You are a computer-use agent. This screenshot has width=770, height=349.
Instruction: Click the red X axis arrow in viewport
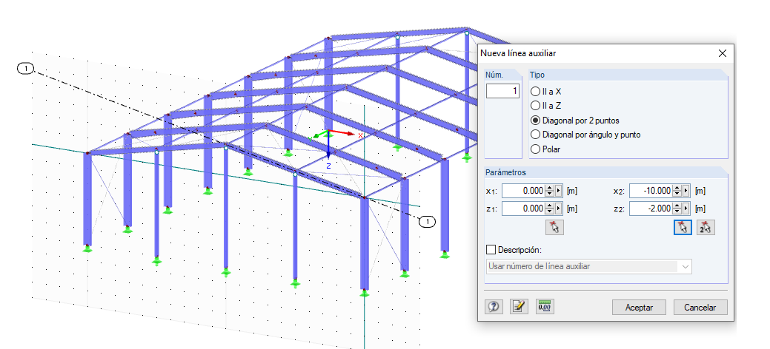[342, 132]
